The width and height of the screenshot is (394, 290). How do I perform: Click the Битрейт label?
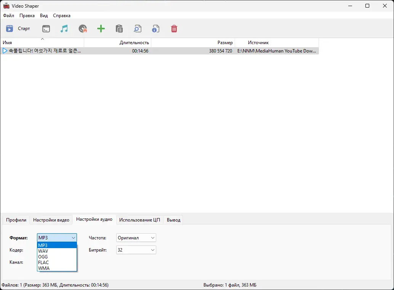98,250
